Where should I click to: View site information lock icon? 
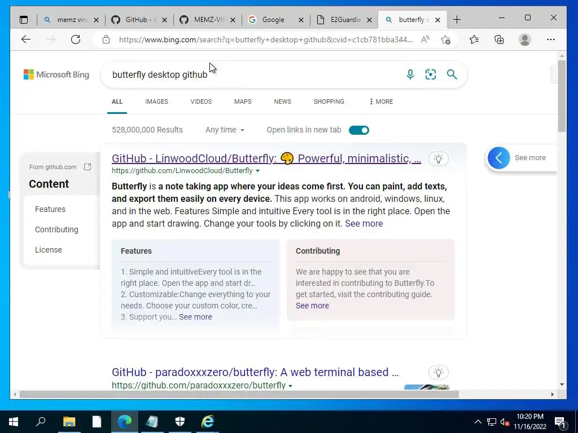(106, 39)
